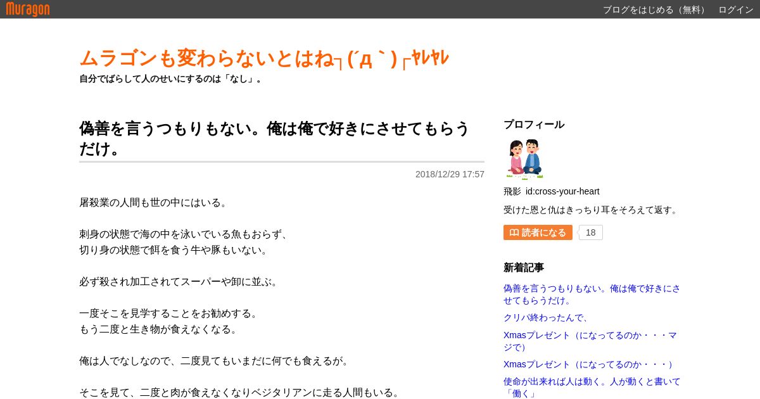Click the post timestamp 2018/12/29 17:57

pos(450,174)
